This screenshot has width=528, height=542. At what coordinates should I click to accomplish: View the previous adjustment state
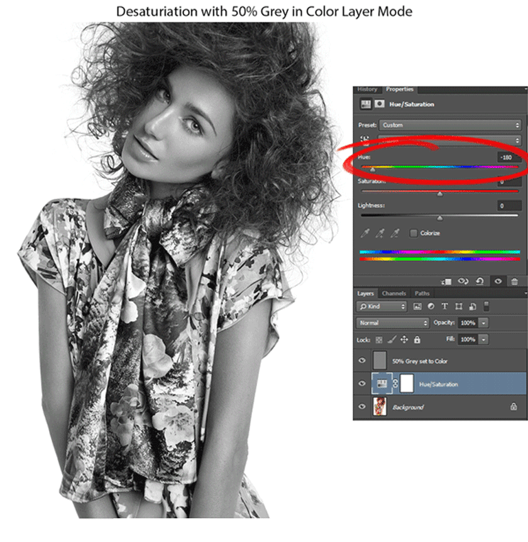(x=463, y=281)
